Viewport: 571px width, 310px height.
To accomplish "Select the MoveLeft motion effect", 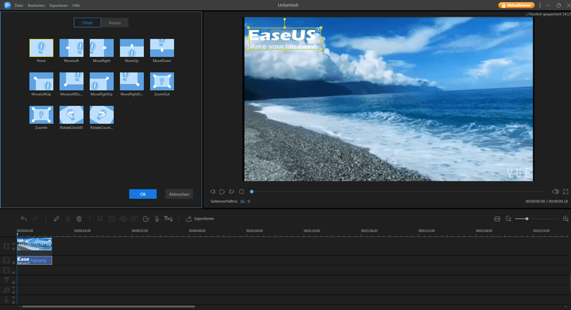I will tap(71, 48).
